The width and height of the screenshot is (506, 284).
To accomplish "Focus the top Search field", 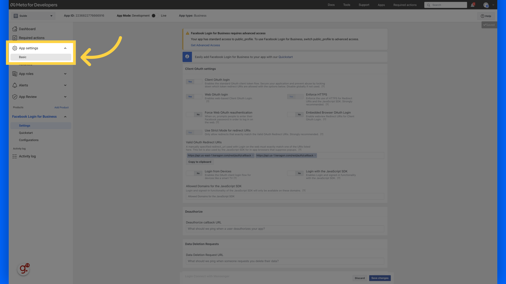I will [x=445, y=5].
